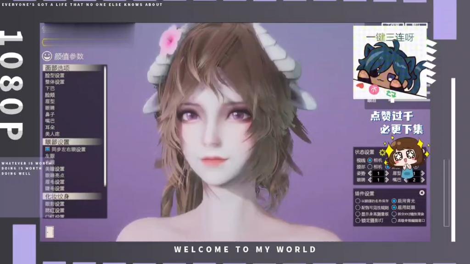Enable 锁定摄影灯 option

point(358,220)
